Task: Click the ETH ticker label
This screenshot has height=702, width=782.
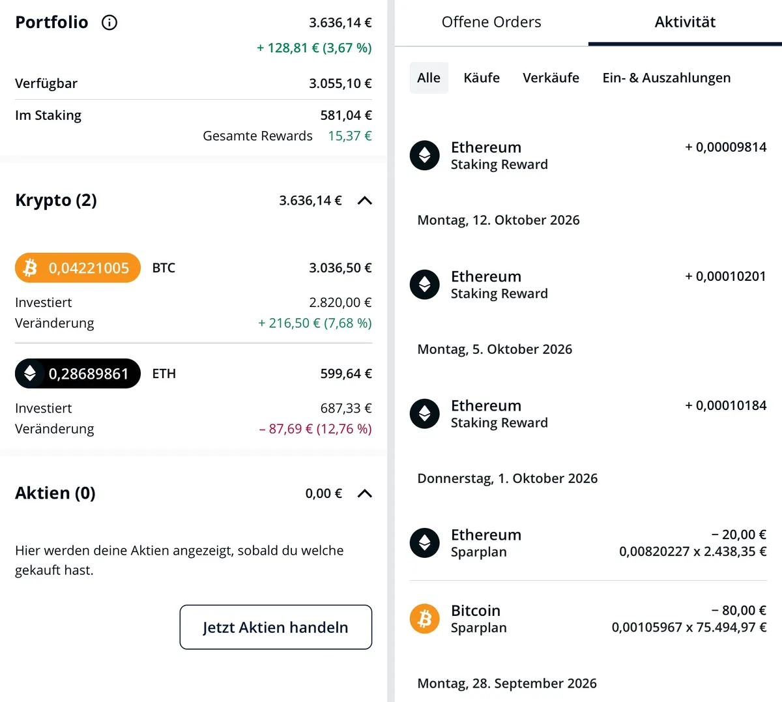Action: click(x=164, y=373)
